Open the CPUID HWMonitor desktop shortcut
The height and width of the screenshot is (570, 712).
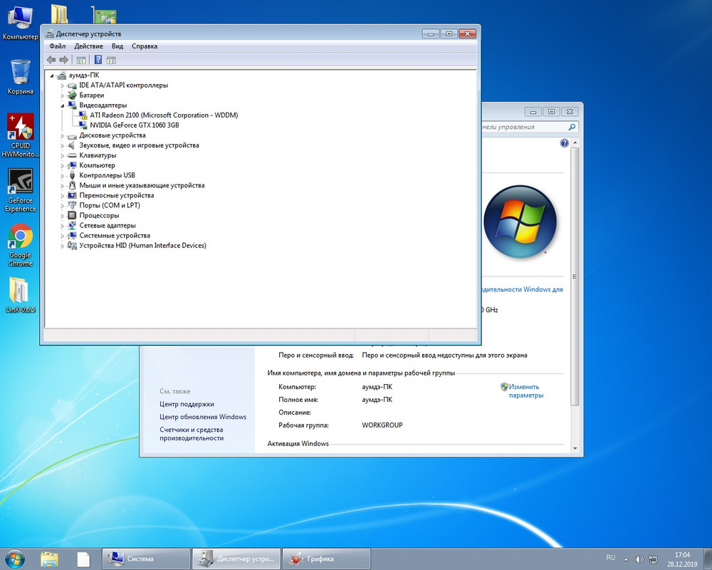click(x=21, y=135)
